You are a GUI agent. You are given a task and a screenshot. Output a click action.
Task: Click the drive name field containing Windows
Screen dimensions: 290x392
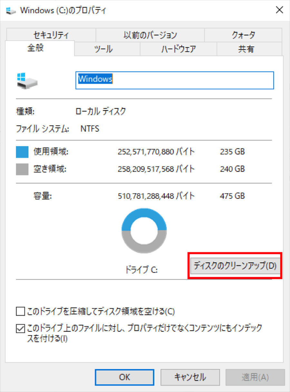pyautogui.click(x=175, y=80)
